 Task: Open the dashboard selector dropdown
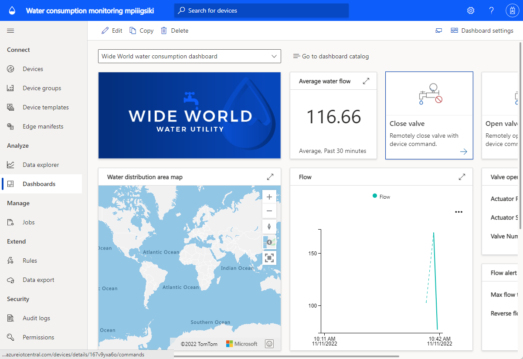(x=190, y=56)
